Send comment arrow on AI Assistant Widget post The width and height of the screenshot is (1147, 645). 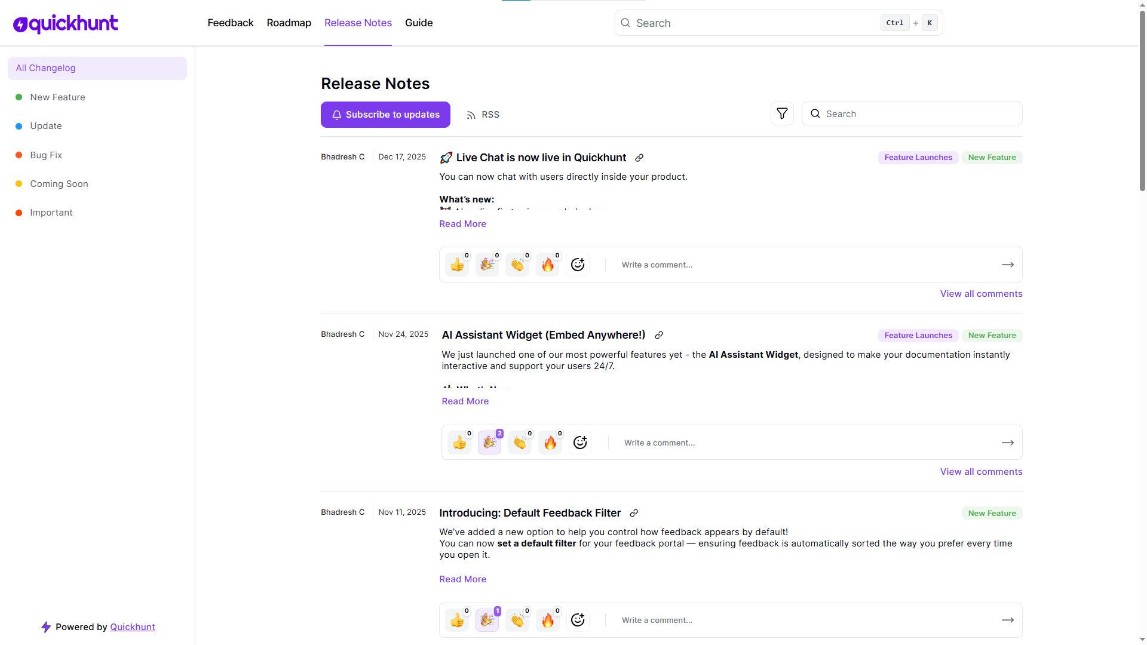tap(1008, 443)
